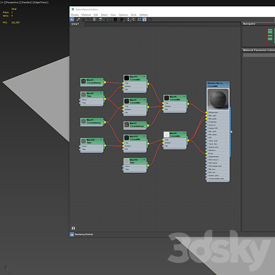Image resolution: width=275 pixels, height=275 pixels.
Task: Collapse the Map #8 CoronaMix node
Action: [x=184, y=133]
